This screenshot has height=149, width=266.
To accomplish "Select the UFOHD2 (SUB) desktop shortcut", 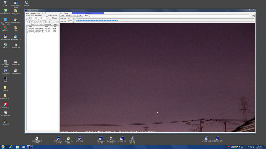I will point(206,139).
